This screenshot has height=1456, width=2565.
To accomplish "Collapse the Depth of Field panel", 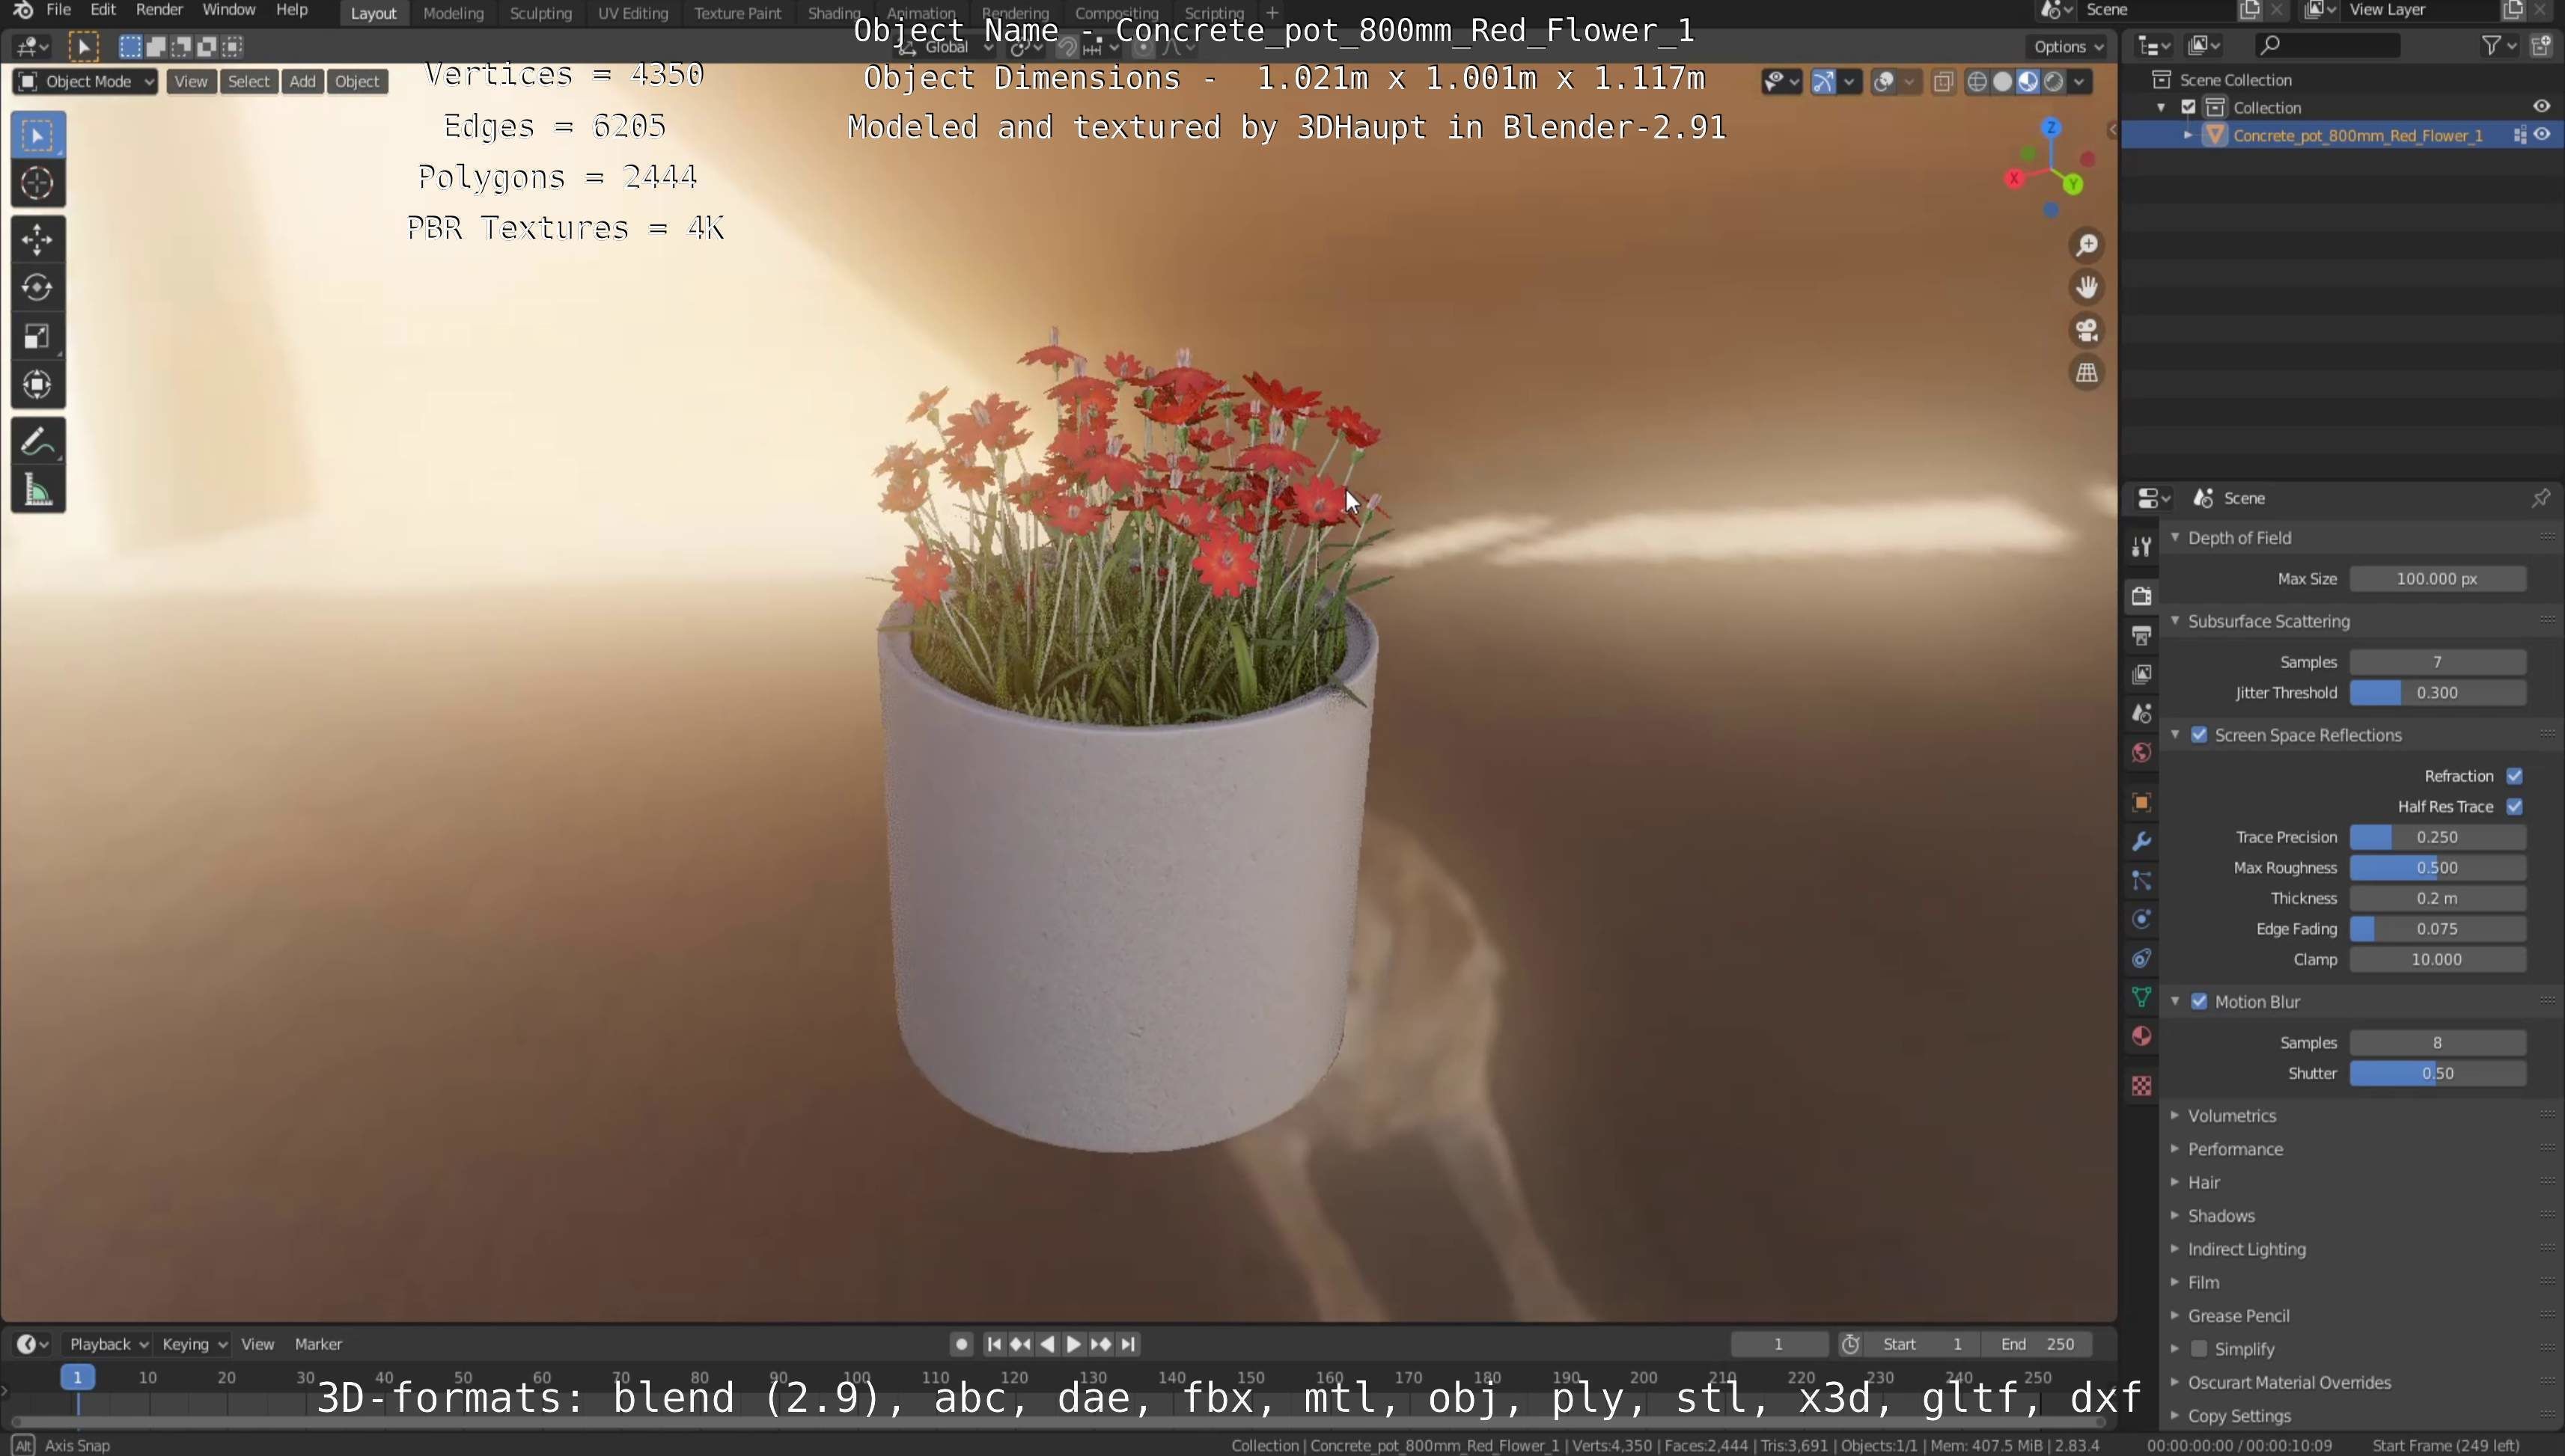I will (x=2239, y=538).
